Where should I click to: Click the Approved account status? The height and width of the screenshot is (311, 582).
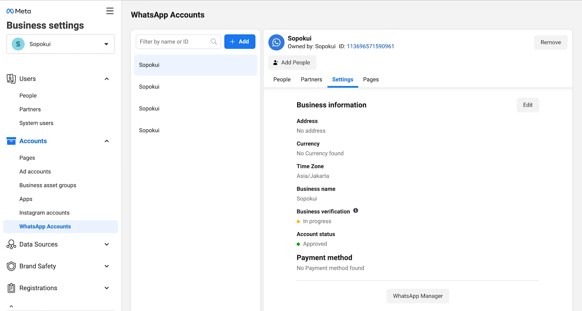point(315,244)
